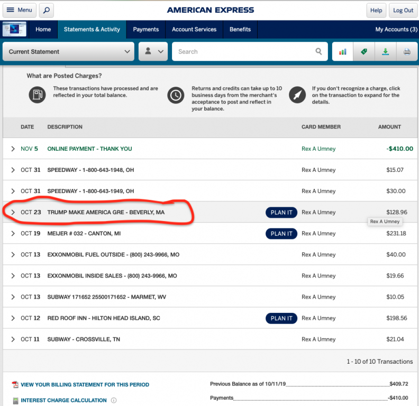Click the billing statement PDF icon
The width and height of the screenshot is (419, 406).
point(15,385)
